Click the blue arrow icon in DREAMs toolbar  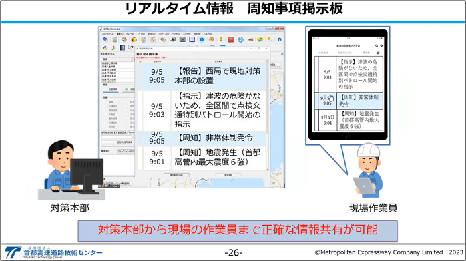click(x=105, y=39)
